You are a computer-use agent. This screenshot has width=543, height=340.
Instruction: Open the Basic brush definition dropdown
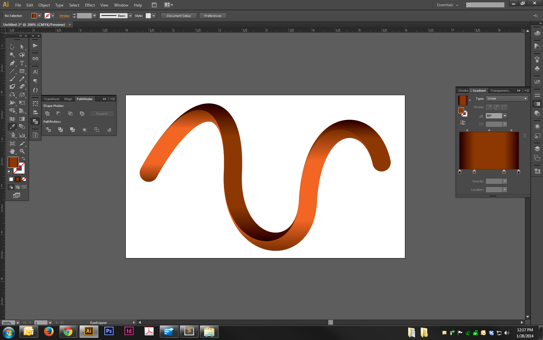click(130, 16)
